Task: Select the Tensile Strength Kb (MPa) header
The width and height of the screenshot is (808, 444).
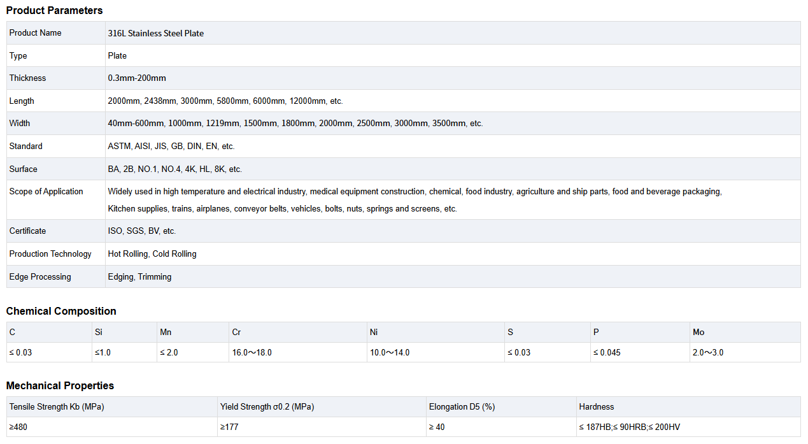Action: point(57,407)
